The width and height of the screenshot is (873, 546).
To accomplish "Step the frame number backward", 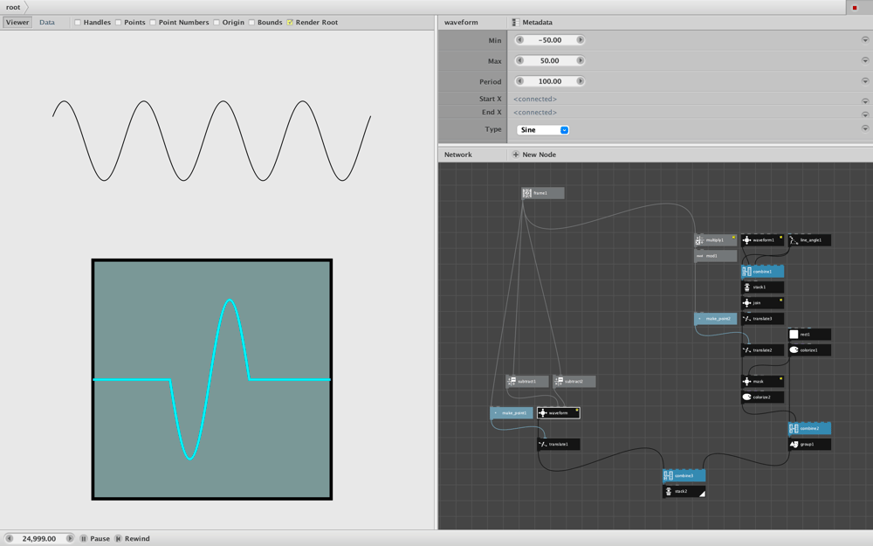I will pyautogui.click(x=9, y=539).
